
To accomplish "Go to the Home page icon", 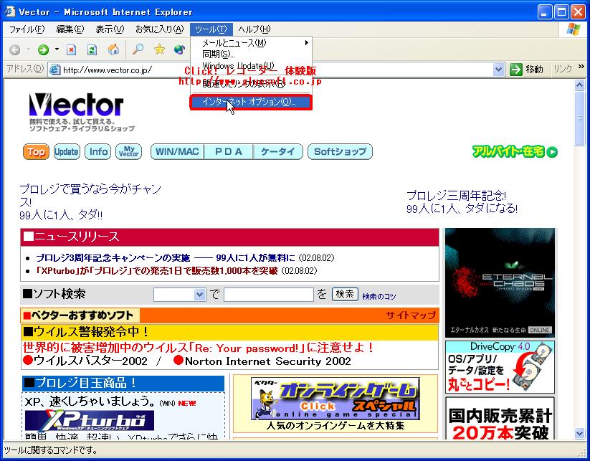I will (x=113, y=49).
